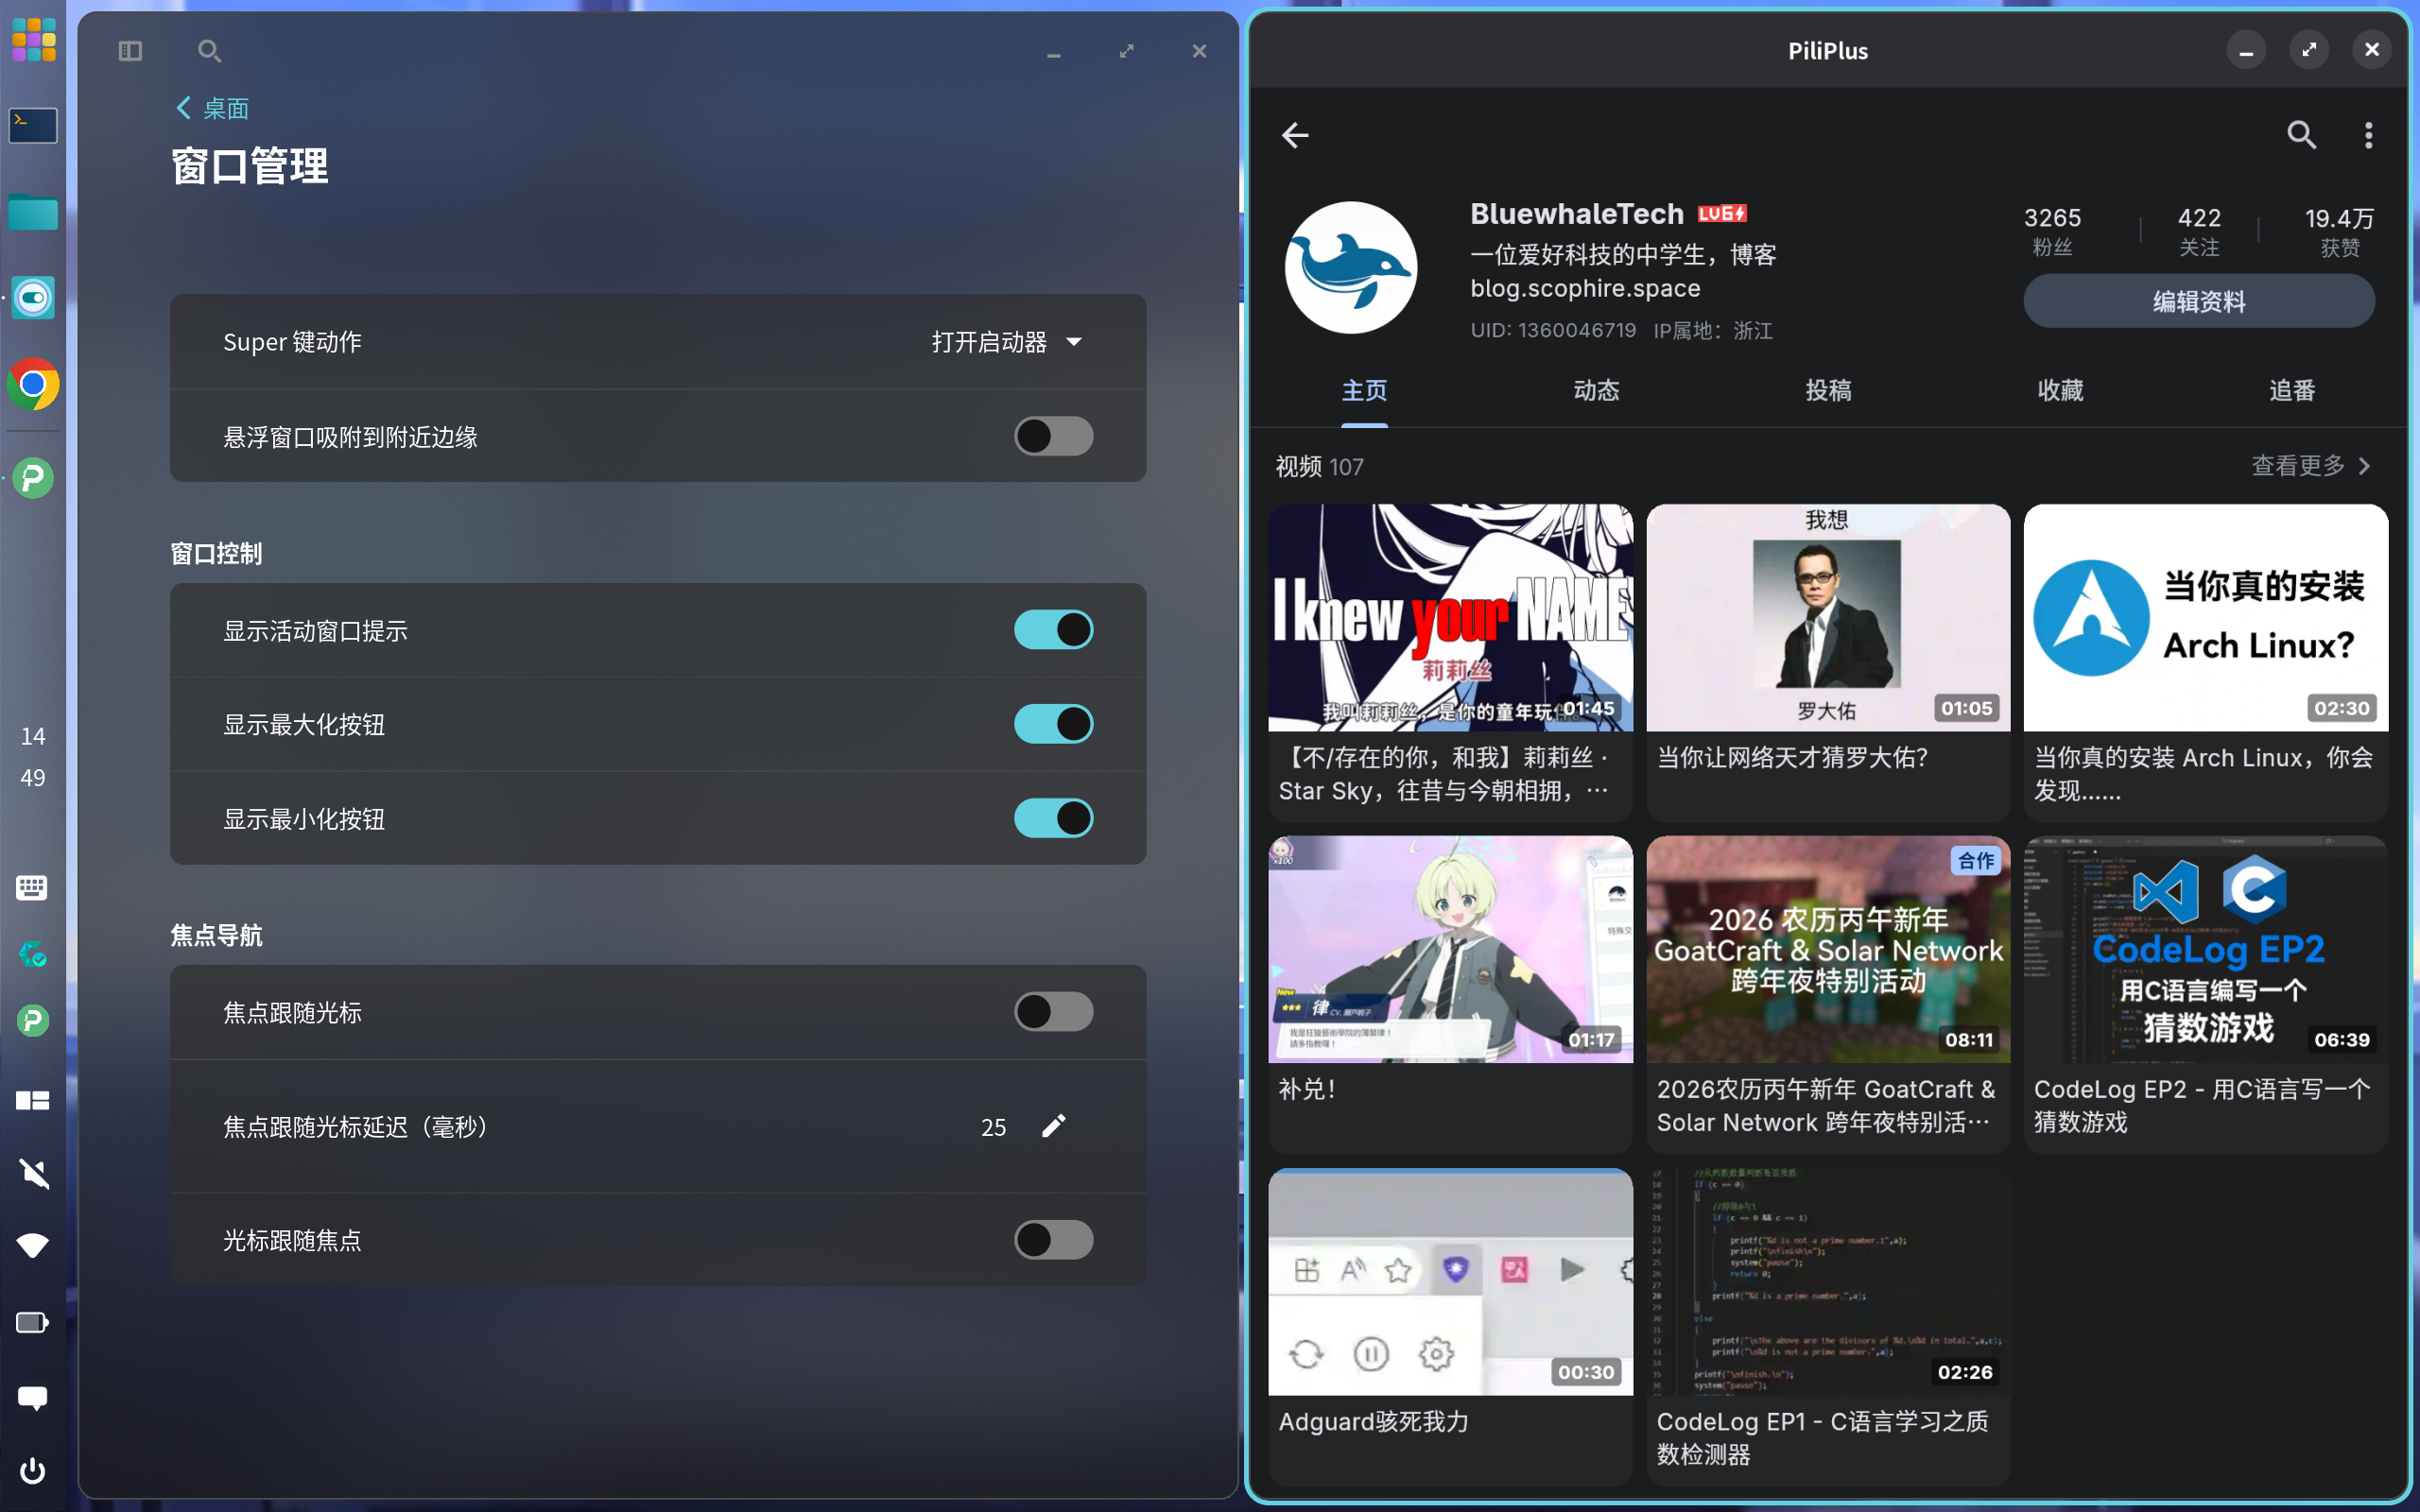2420x1512 pixels.
Task: Click the search icon in the settings window
Action: click(209, 50)
